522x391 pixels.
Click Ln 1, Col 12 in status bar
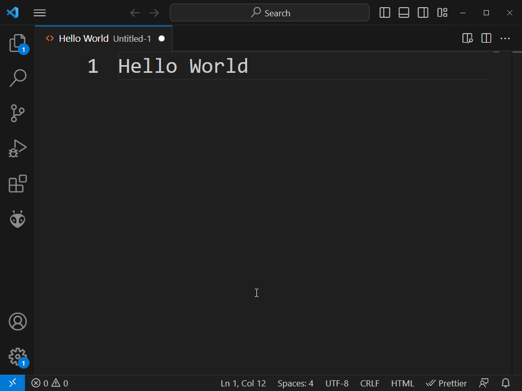pos(243,383)
